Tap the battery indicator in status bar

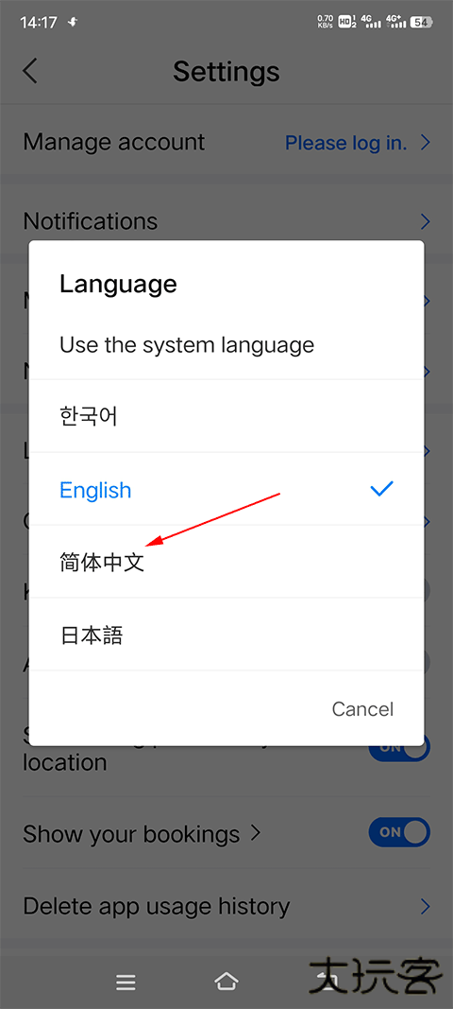pos(420,22)
